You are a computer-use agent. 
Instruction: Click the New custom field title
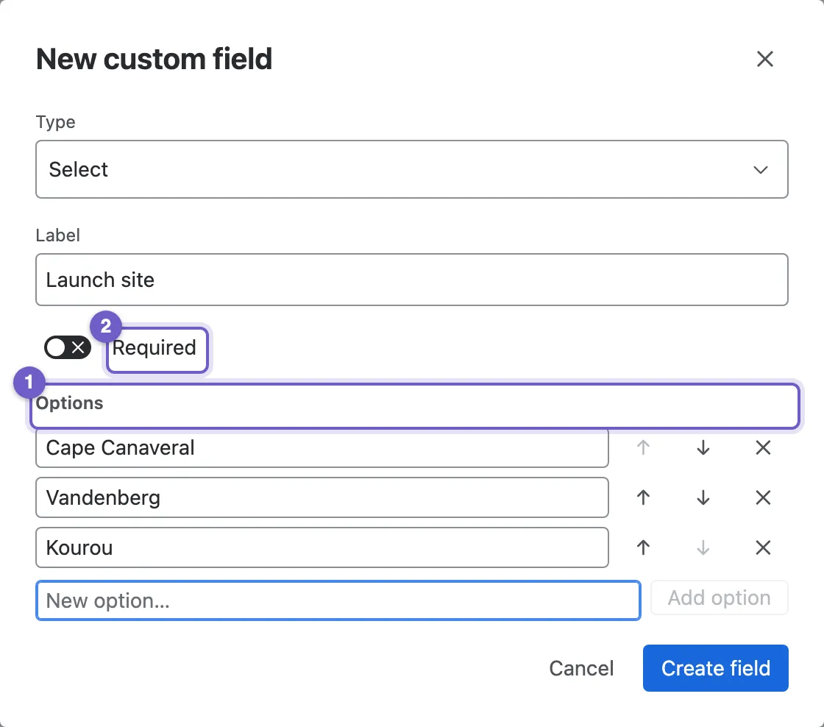(154, 59)
